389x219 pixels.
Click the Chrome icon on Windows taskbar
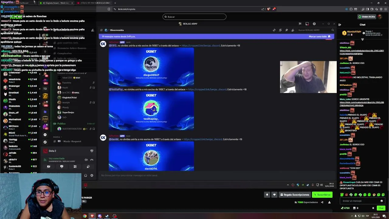pos(85,216)
